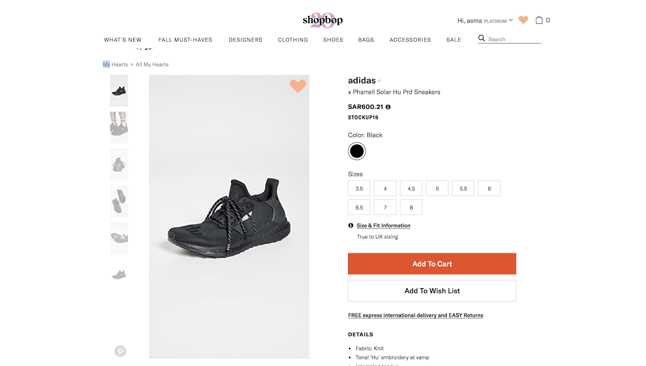Click the price info icon beside SAR600.21
The width and height of the screenshot is (646, 366).
pos(388,107)
